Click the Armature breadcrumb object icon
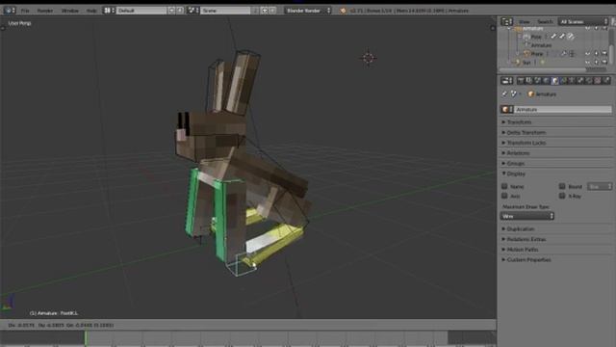 (530, 94)
